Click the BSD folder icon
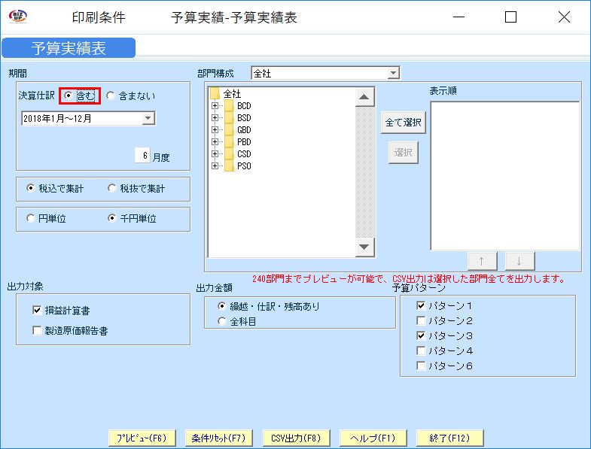The height and width of the screenshot is (449, 591). click(x=229, y=118)
